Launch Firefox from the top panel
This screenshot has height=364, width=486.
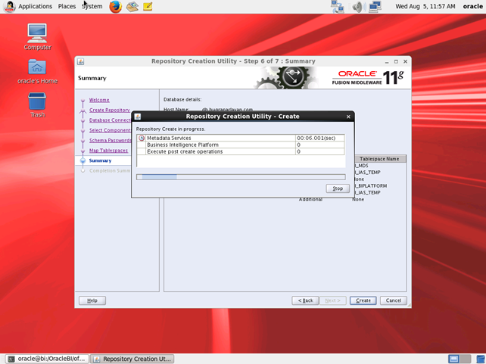pos(115,7)
